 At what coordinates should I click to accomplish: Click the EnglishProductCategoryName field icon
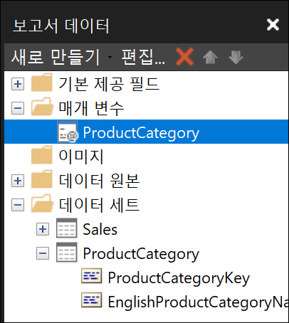point(92,300)
